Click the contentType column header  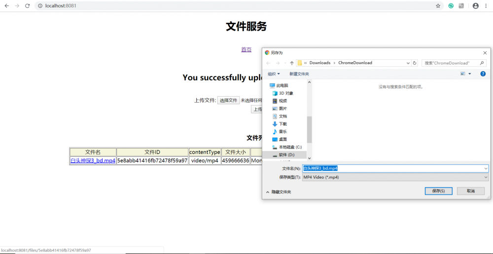[205, 152]
